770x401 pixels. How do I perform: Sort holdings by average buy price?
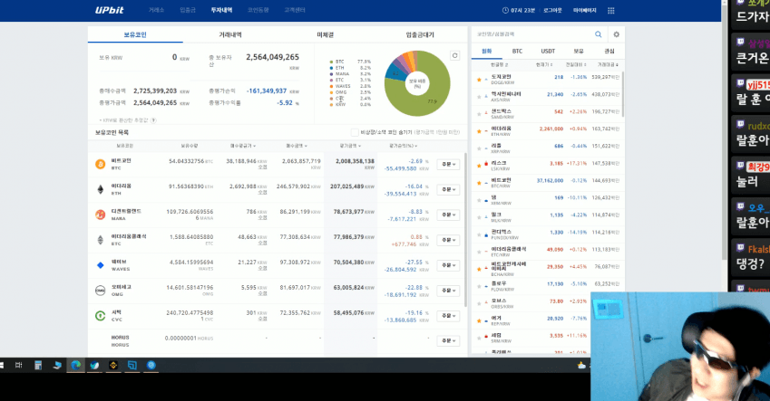tap(242, 146)
